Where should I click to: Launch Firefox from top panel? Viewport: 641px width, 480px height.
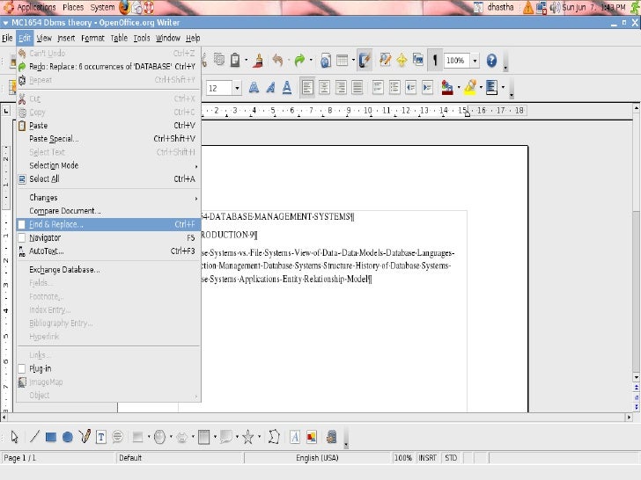click(x=124, y=7)
